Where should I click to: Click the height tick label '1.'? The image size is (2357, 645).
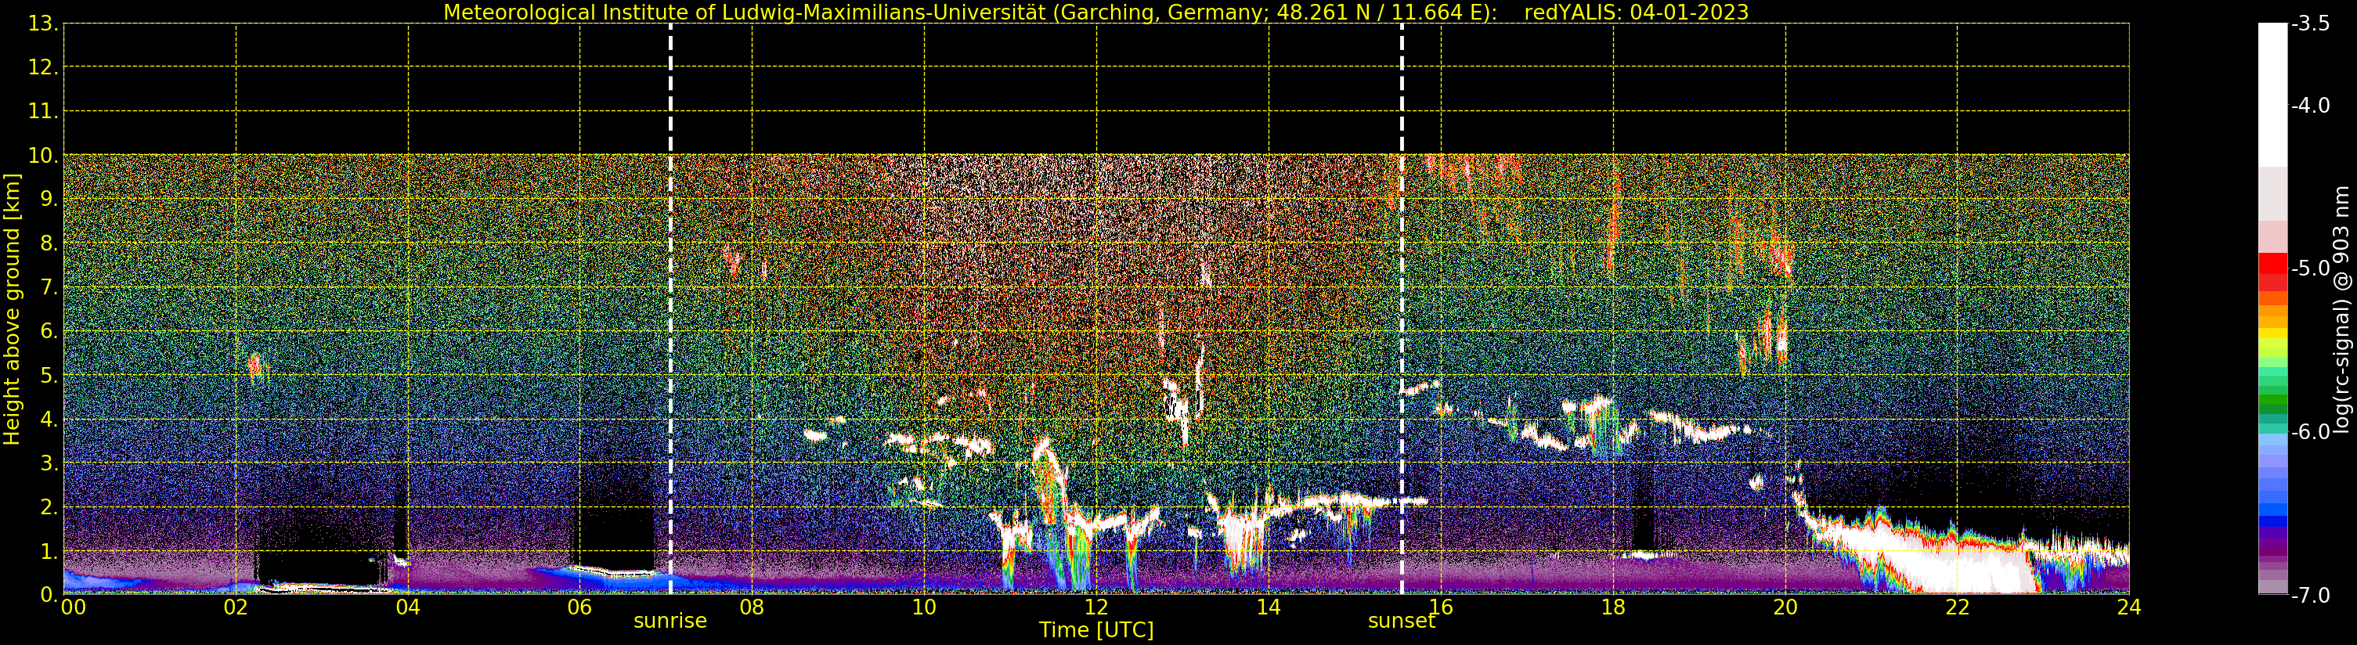tap(49, 552)
